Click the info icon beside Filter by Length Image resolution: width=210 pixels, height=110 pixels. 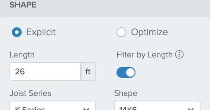(179, 55)
